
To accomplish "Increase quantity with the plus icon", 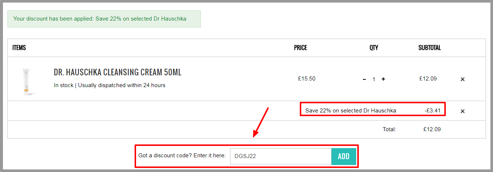I will tap(383, 79).
